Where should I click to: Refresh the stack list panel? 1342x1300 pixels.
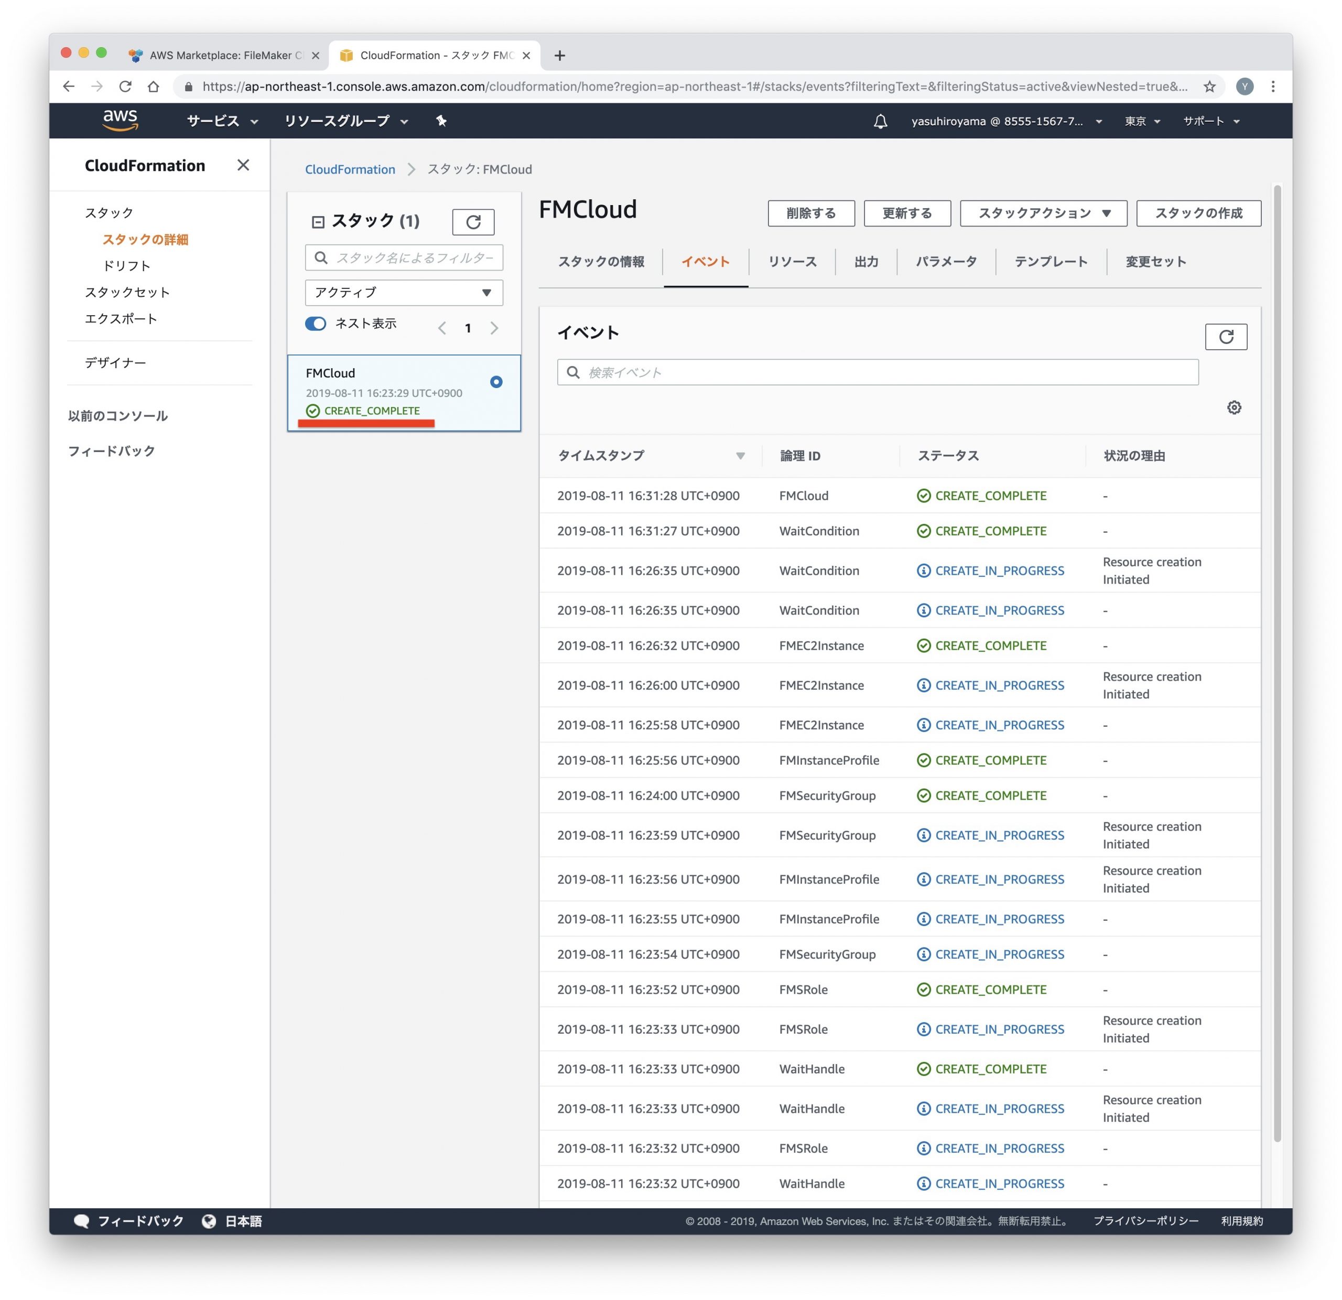click(472, 222)
